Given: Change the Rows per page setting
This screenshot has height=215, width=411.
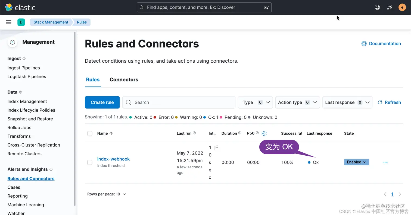Looking at the screenshot, I should [107, 194].
